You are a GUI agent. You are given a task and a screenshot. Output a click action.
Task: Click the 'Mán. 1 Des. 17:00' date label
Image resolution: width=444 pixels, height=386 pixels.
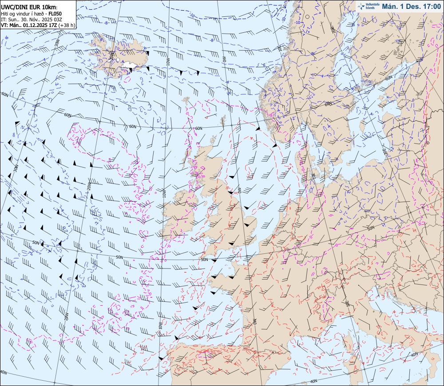coord(411,7)
